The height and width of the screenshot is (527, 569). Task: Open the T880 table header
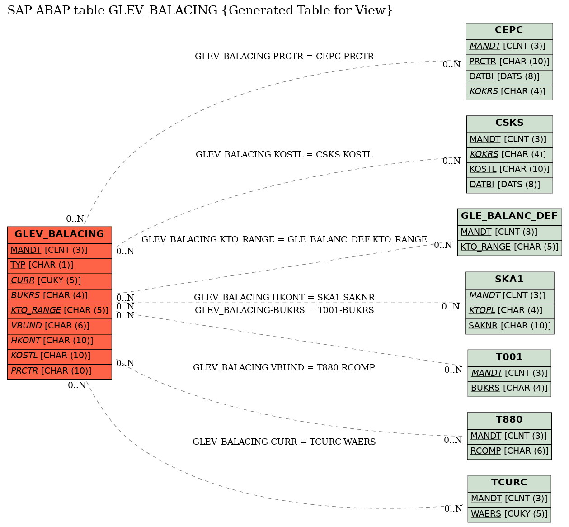[x=509, y=420]
